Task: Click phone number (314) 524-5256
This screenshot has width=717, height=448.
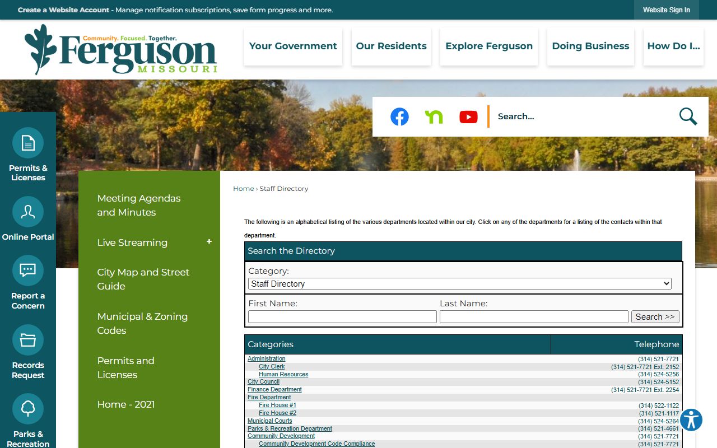Action: (x=658, y=375)
